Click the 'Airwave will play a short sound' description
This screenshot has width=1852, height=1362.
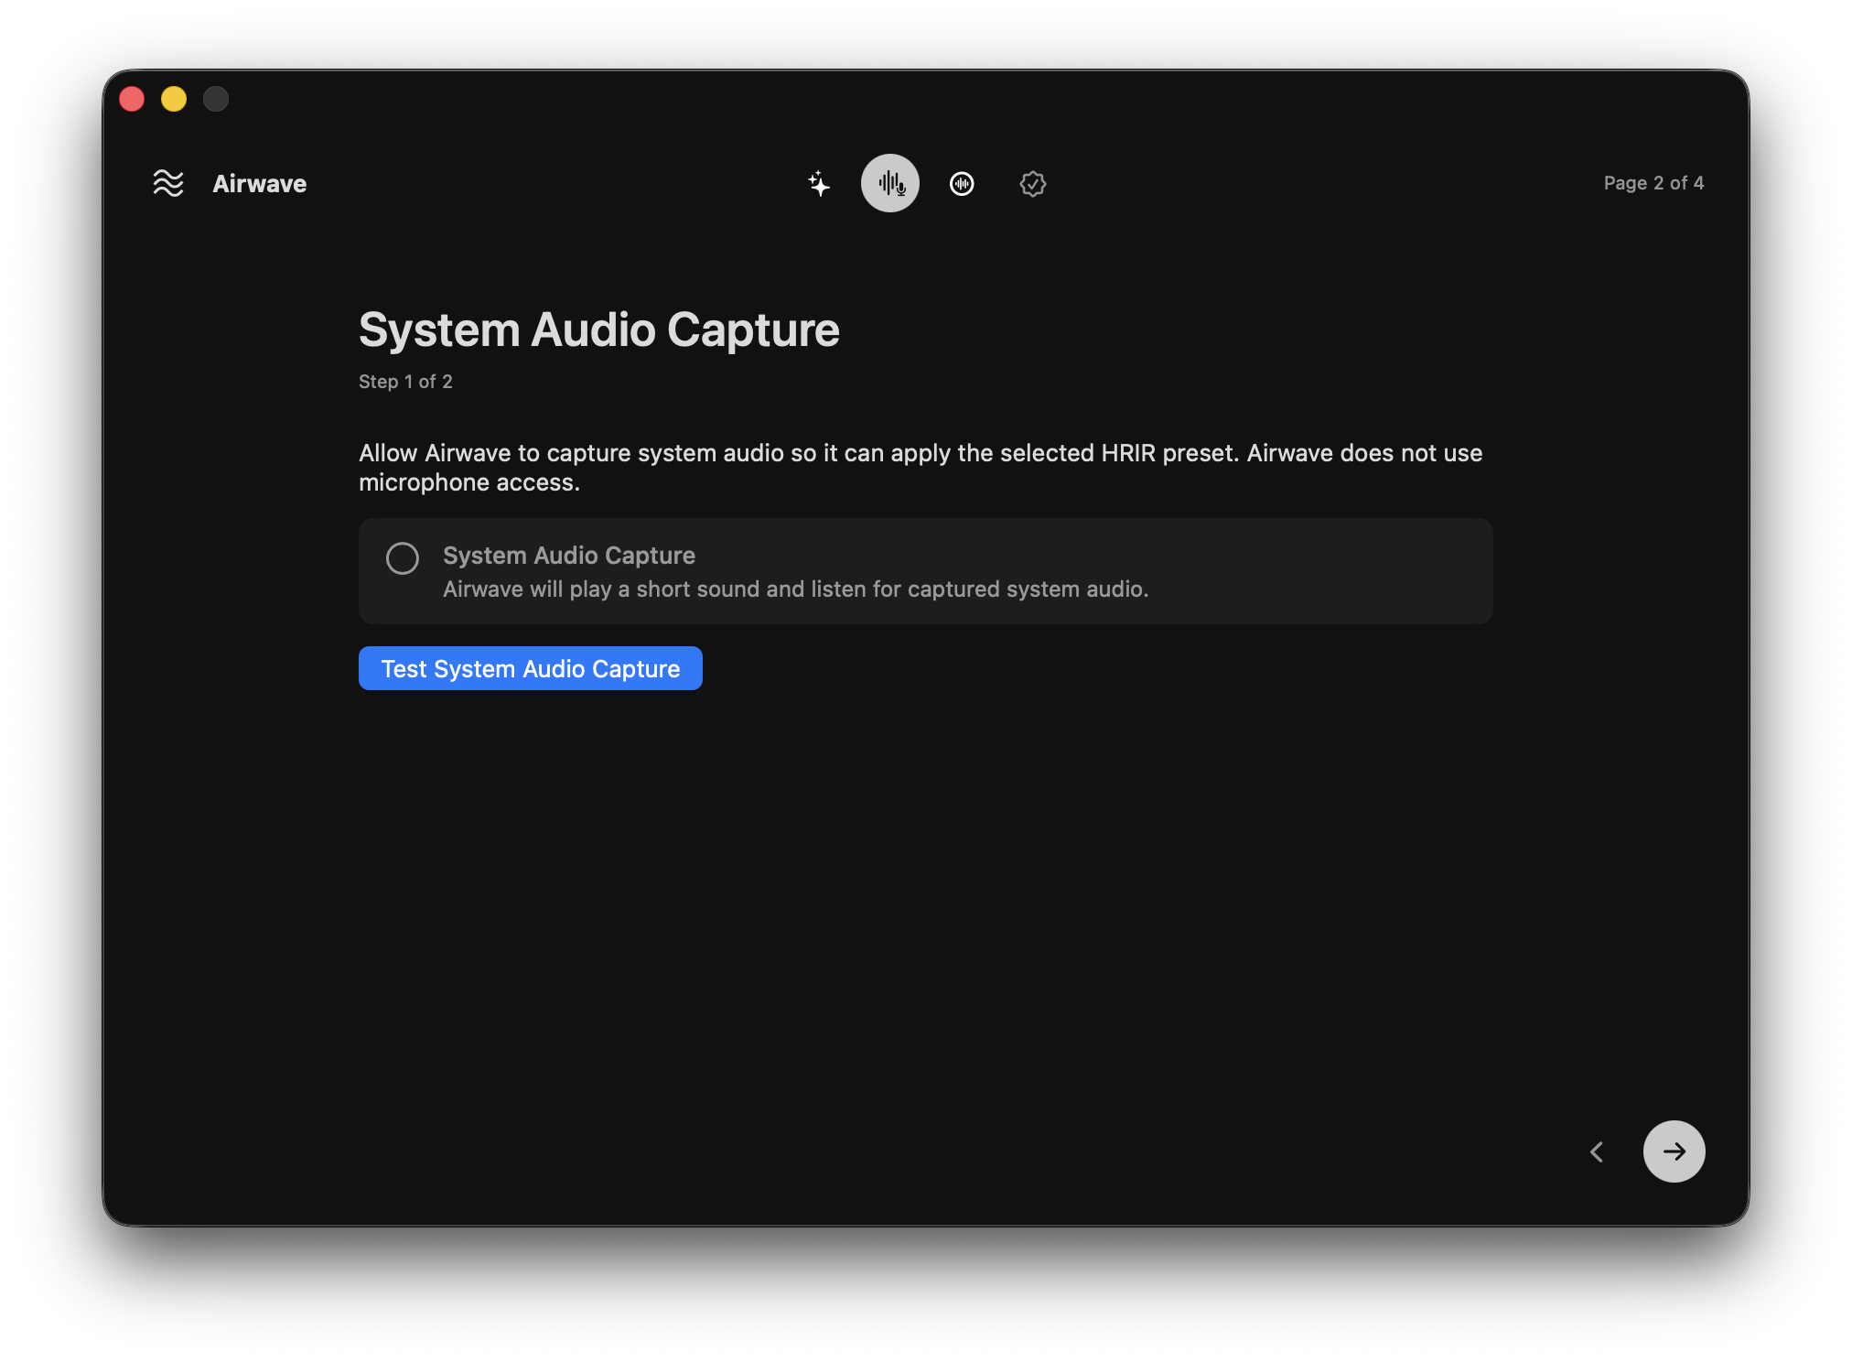796,589
